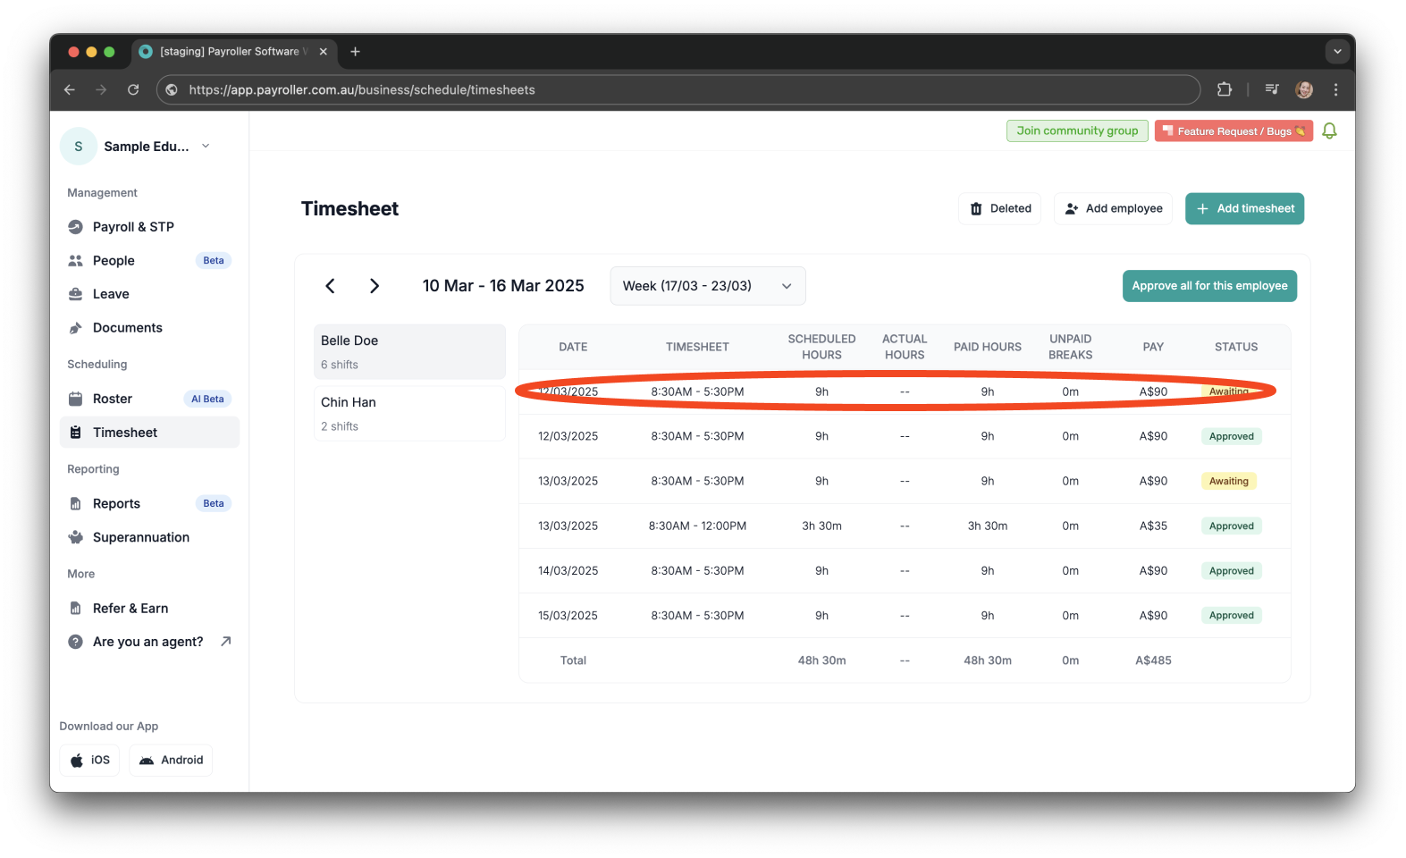The width and height of the screenshot is (1406, 858).
Task: Click the AI Beta badge next to Roster
Action: click(x=207, y=399)
